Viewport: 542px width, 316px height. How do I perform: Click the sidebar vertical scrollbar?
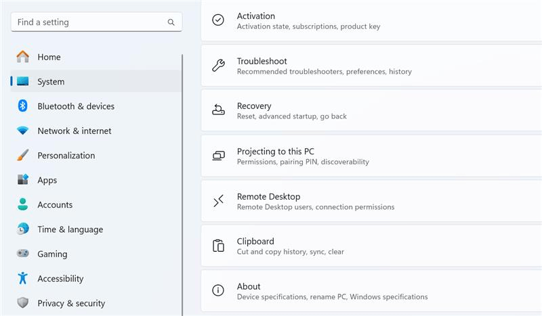[x=182, y=183]
